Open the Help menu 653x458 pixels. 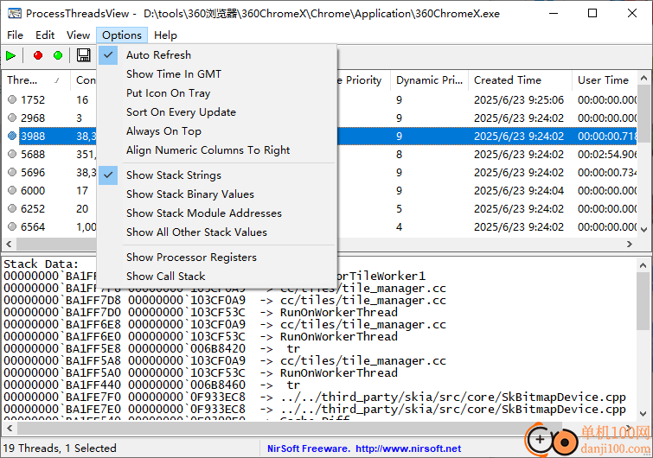pos(165,35)
